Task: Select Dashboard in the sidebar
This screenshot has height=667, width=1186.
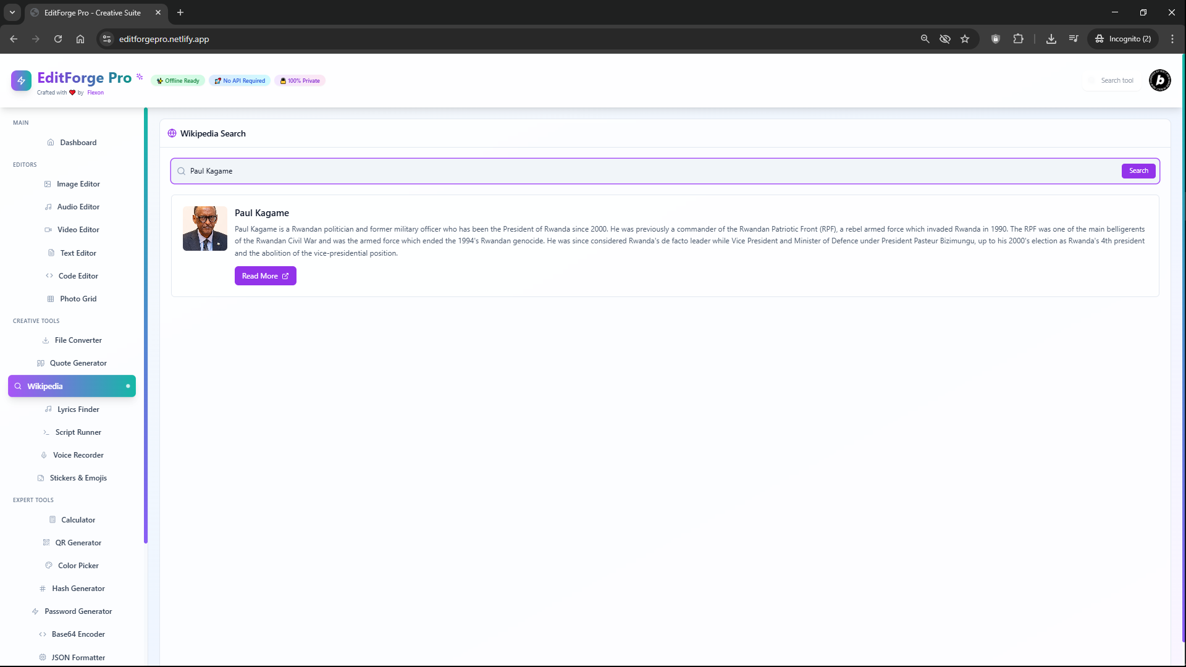Action: click(x=78, y=143)
